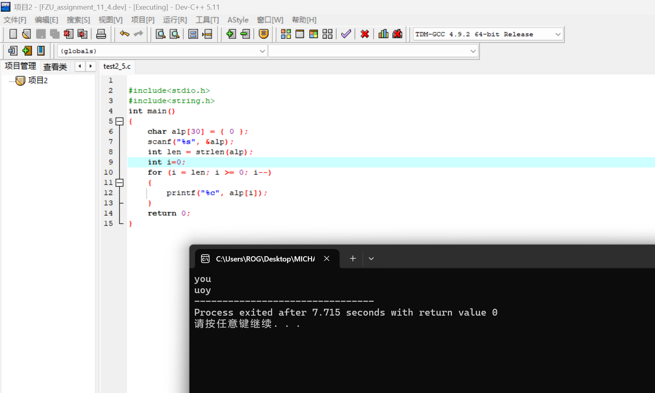Add a new console tab with plus
Image resolution: width=655 pixels, height=393 pixels.
coord(353,259)
